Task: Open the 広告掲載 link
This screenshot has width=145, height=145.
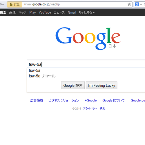Action: coord(37,100)
